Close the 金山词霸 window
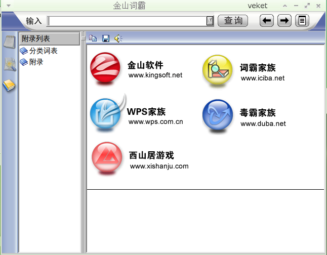The image size is (327, 255). coord(318,6)
